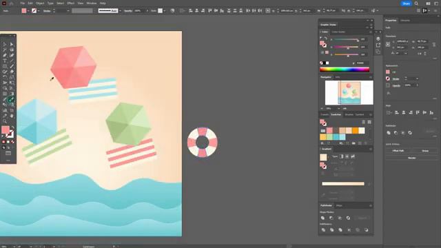The width and height of the screenshot is (441, 248).
Task: Open Artboards panel icon in dock
Action: pyautogui.click(x=378, y=52)
